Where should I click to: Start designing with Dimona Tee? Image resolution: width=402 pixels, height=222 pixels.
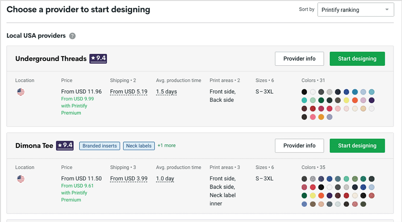coord(357,146)
